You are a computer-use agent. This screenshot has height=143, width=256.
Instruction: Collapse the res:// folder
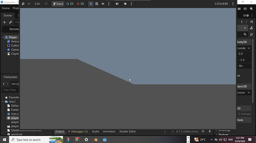coord(3,102)
